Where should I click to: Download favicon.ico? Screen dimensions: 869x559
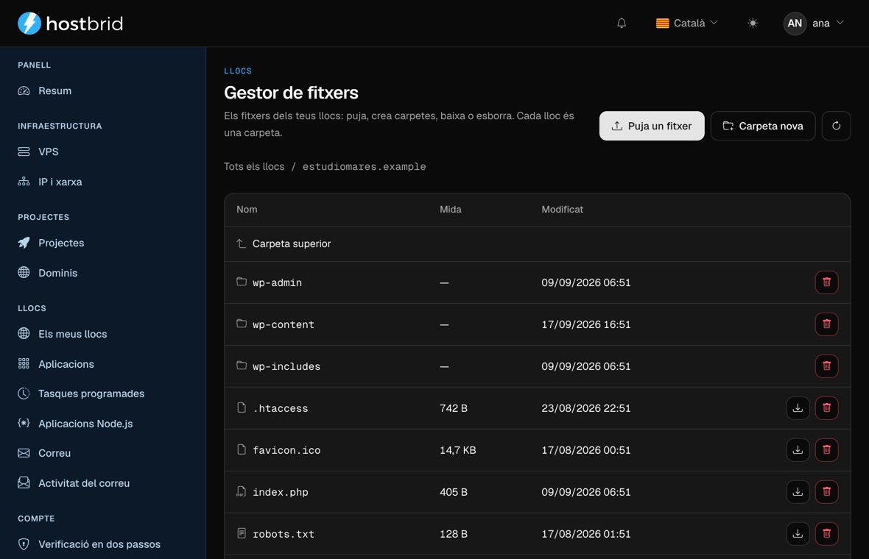(798, 450)
